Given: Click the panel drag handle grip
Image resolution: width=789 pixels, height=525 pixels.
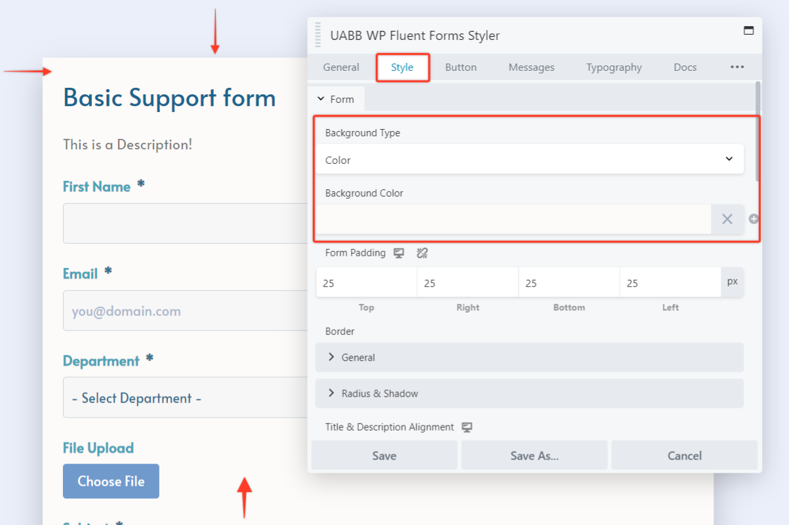Looking at the screenshot, I should tap(318, 35).
